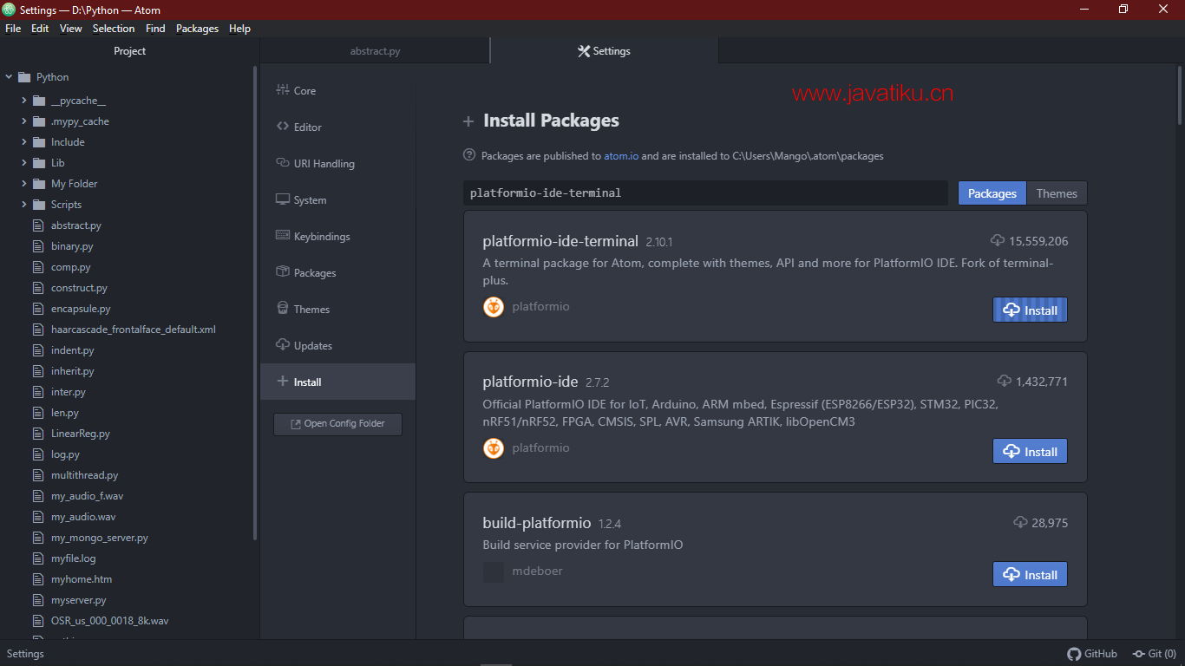This screenshot has height=666, width=1185.
Task: Open my_mongo_server.py file
Action: [x=100, y=538]
